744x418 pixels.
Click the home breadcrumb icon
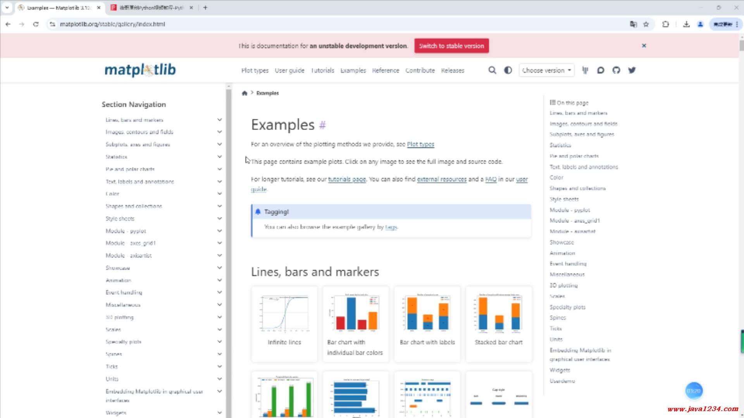[x=245, y=93]
